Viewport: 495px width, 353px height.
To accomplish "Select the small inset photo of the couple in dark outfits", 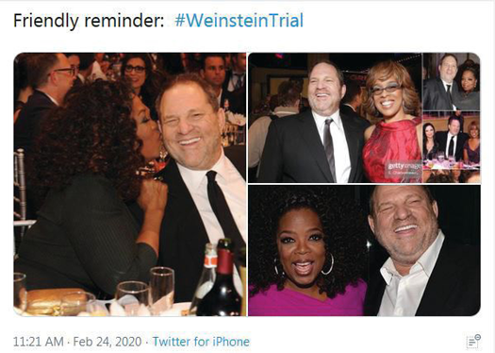I will [452, 81].
